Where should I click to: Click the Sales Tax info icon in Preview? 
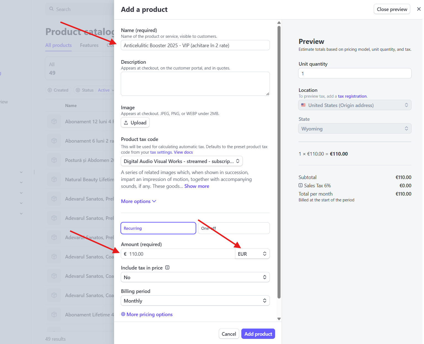300,185
